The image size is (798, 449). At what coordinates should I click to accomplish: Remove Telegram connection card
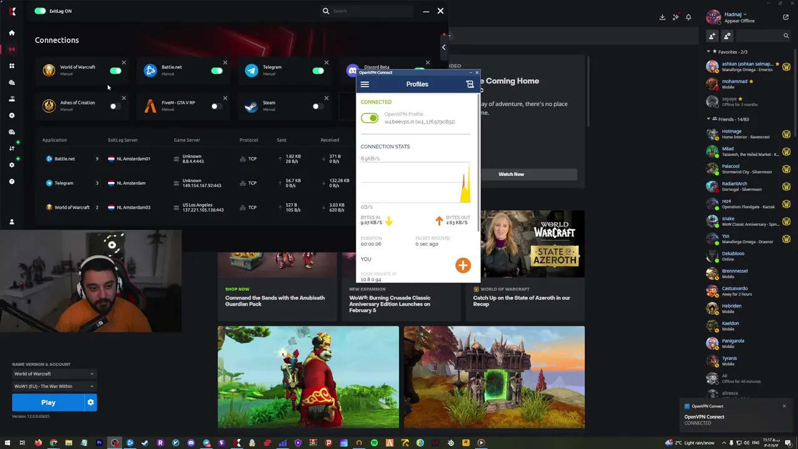[x=326, y=62]
